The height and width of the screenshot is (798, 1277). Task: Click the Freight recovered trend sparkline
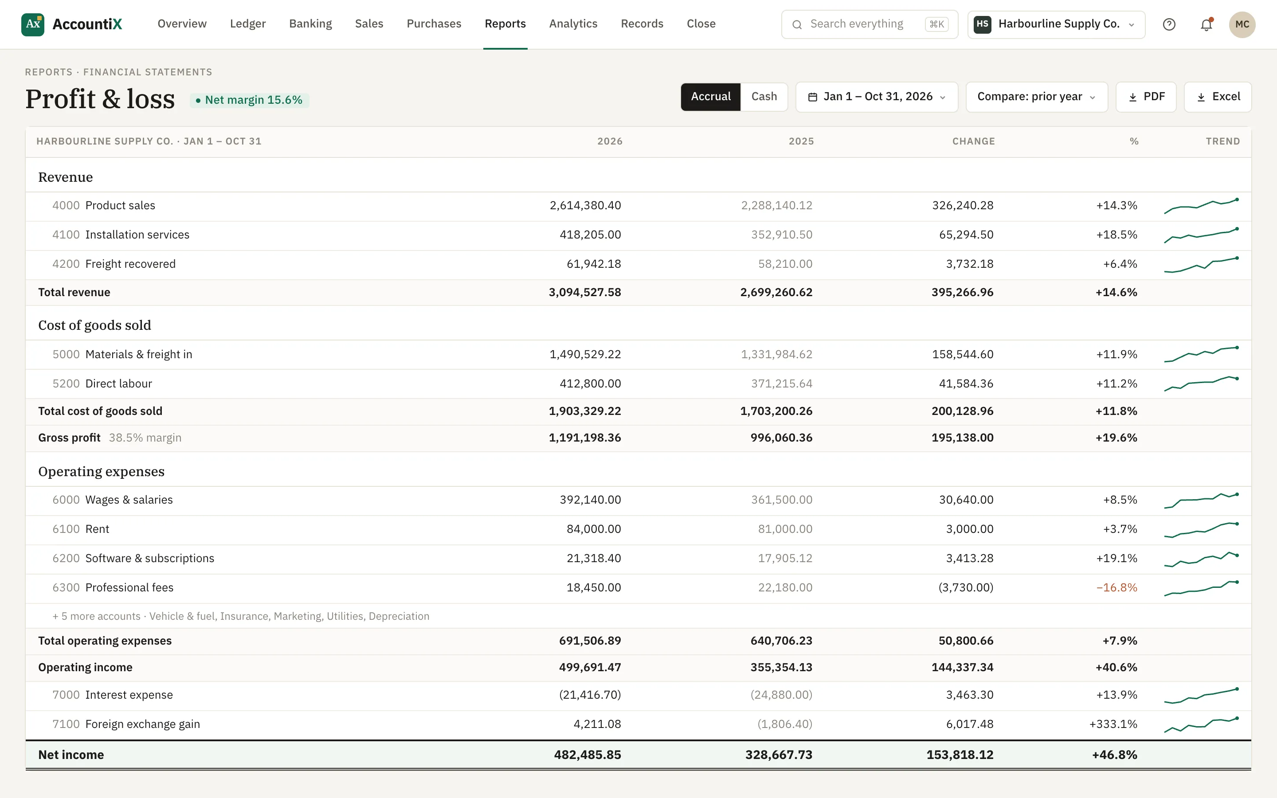[1202, 264]
